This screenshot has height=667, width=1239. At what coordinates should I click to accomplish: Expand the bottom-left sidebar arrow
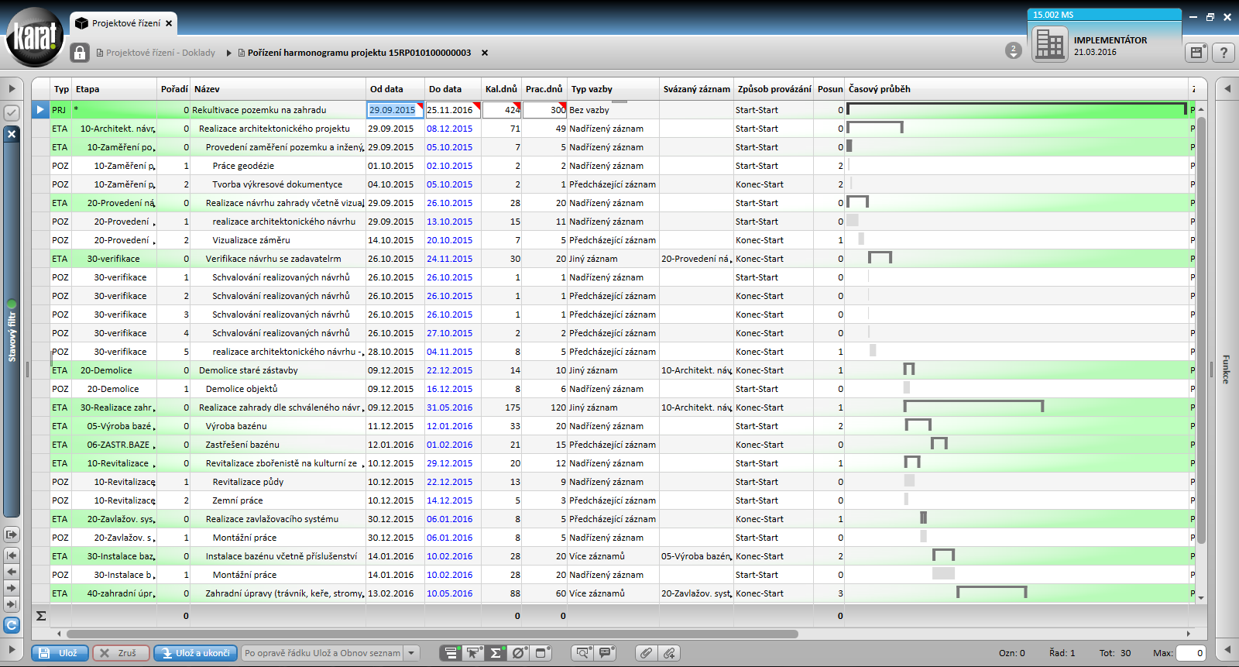coord(12,650)
